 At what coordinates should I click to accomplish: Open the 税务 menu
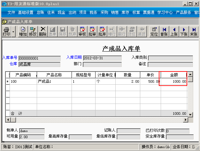93,13
